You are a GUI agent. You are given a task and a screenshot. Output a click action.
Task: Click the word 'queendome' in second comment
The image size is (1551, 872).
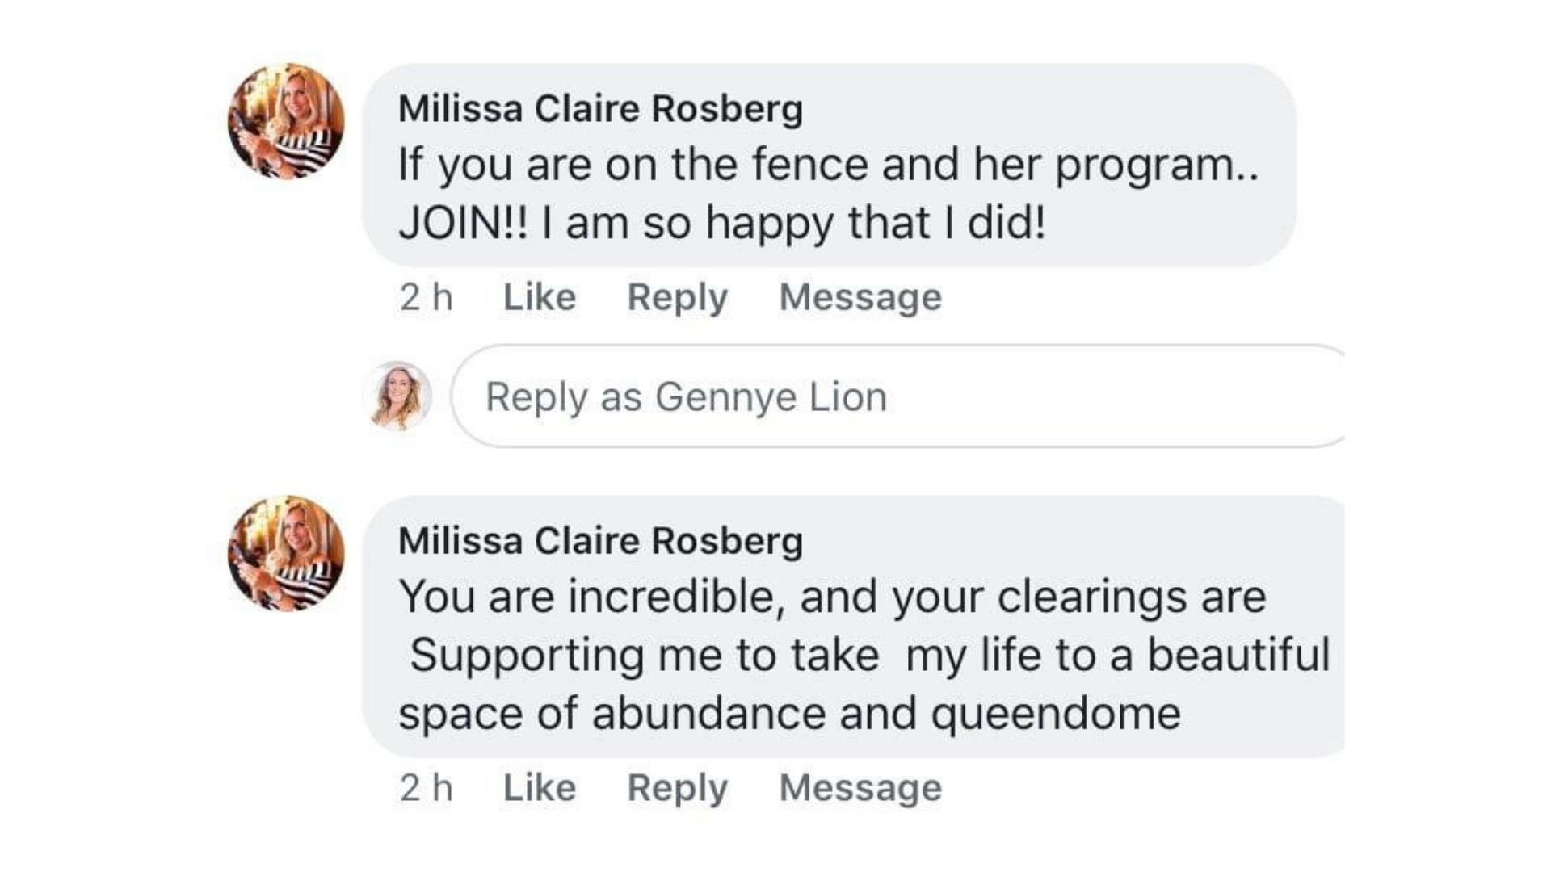pyautogui.click(x=1055, y=715)
